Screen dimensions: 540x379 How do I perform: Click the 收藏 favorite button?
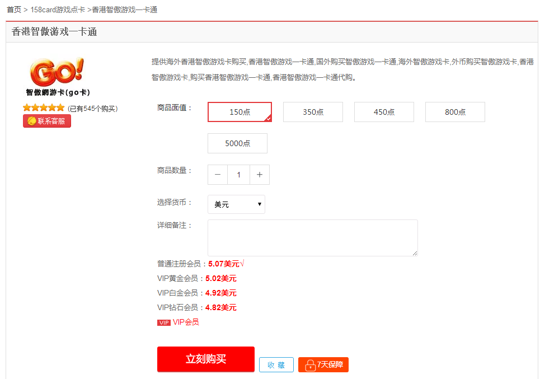[276, 364]
